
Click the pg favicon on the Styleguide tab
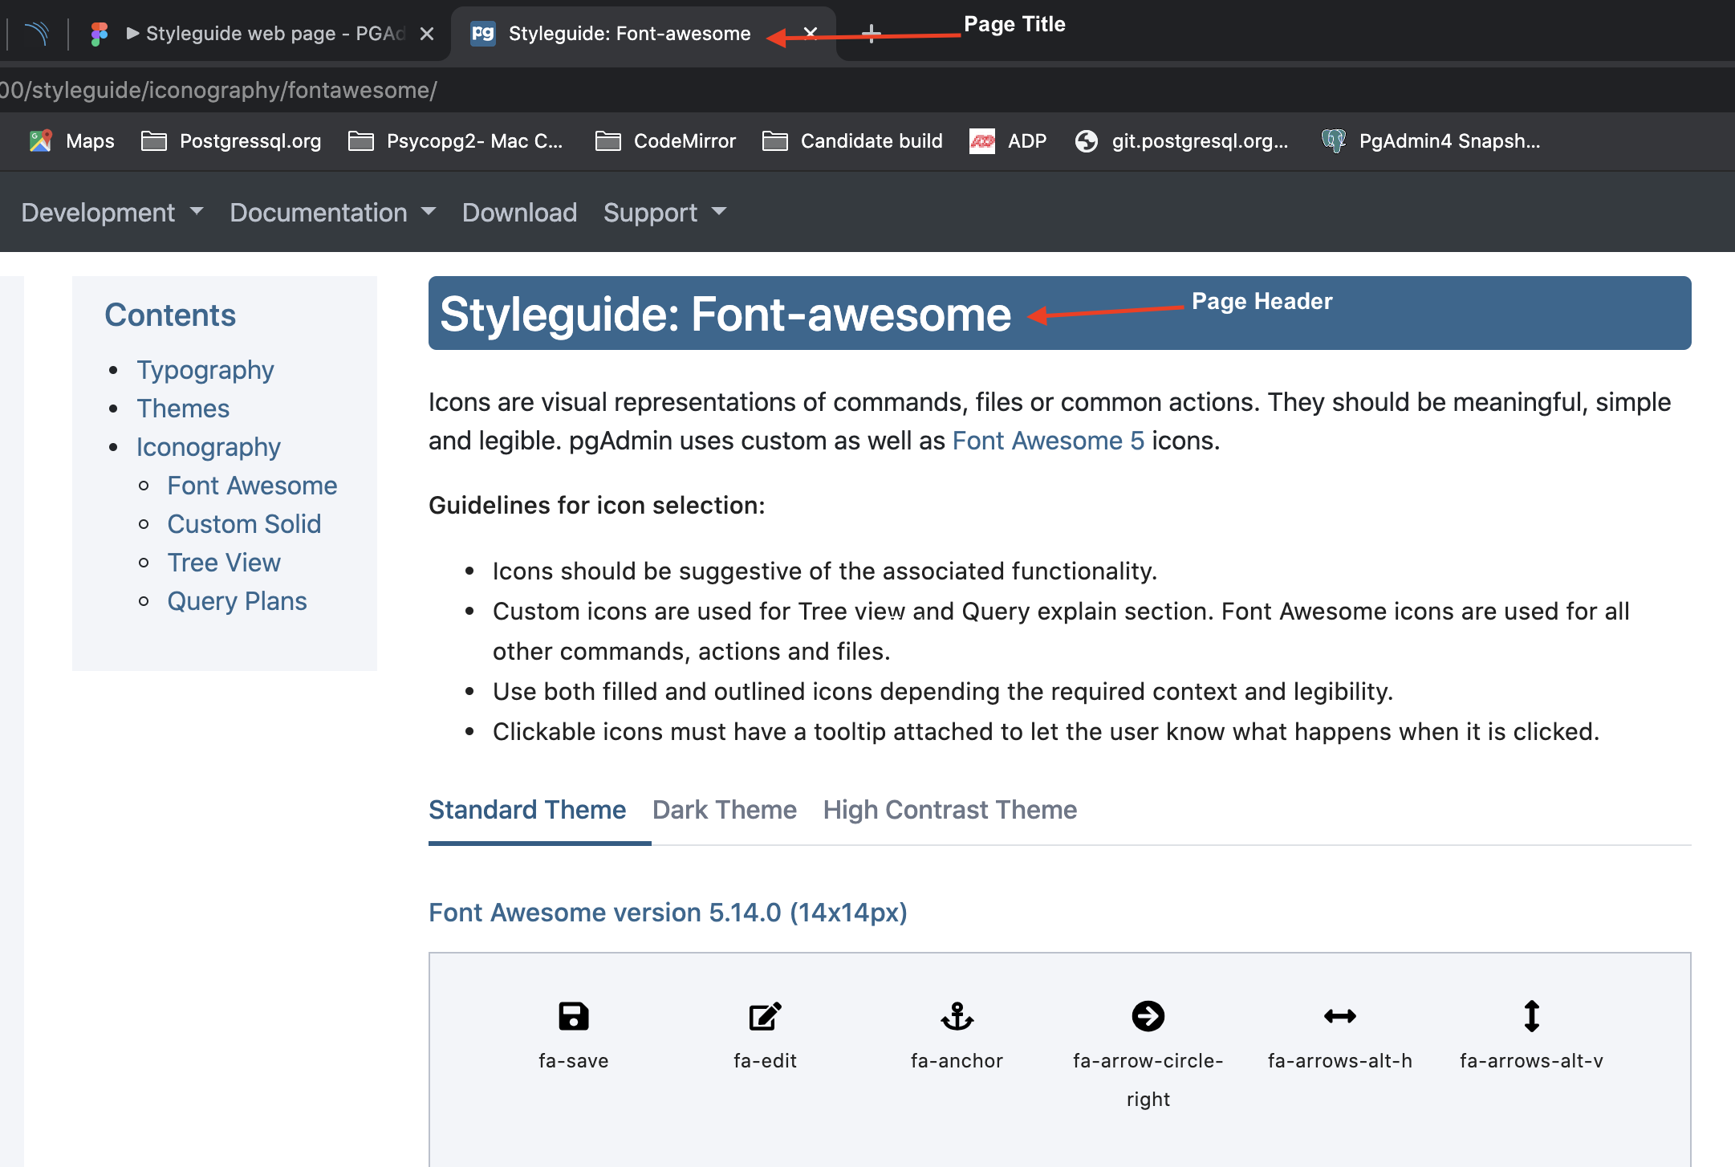[x=482, y=34]
